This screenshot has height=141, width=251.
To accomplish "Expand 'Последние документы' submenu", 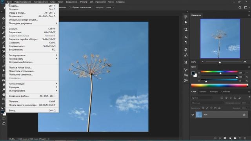I will pos(32,23).
